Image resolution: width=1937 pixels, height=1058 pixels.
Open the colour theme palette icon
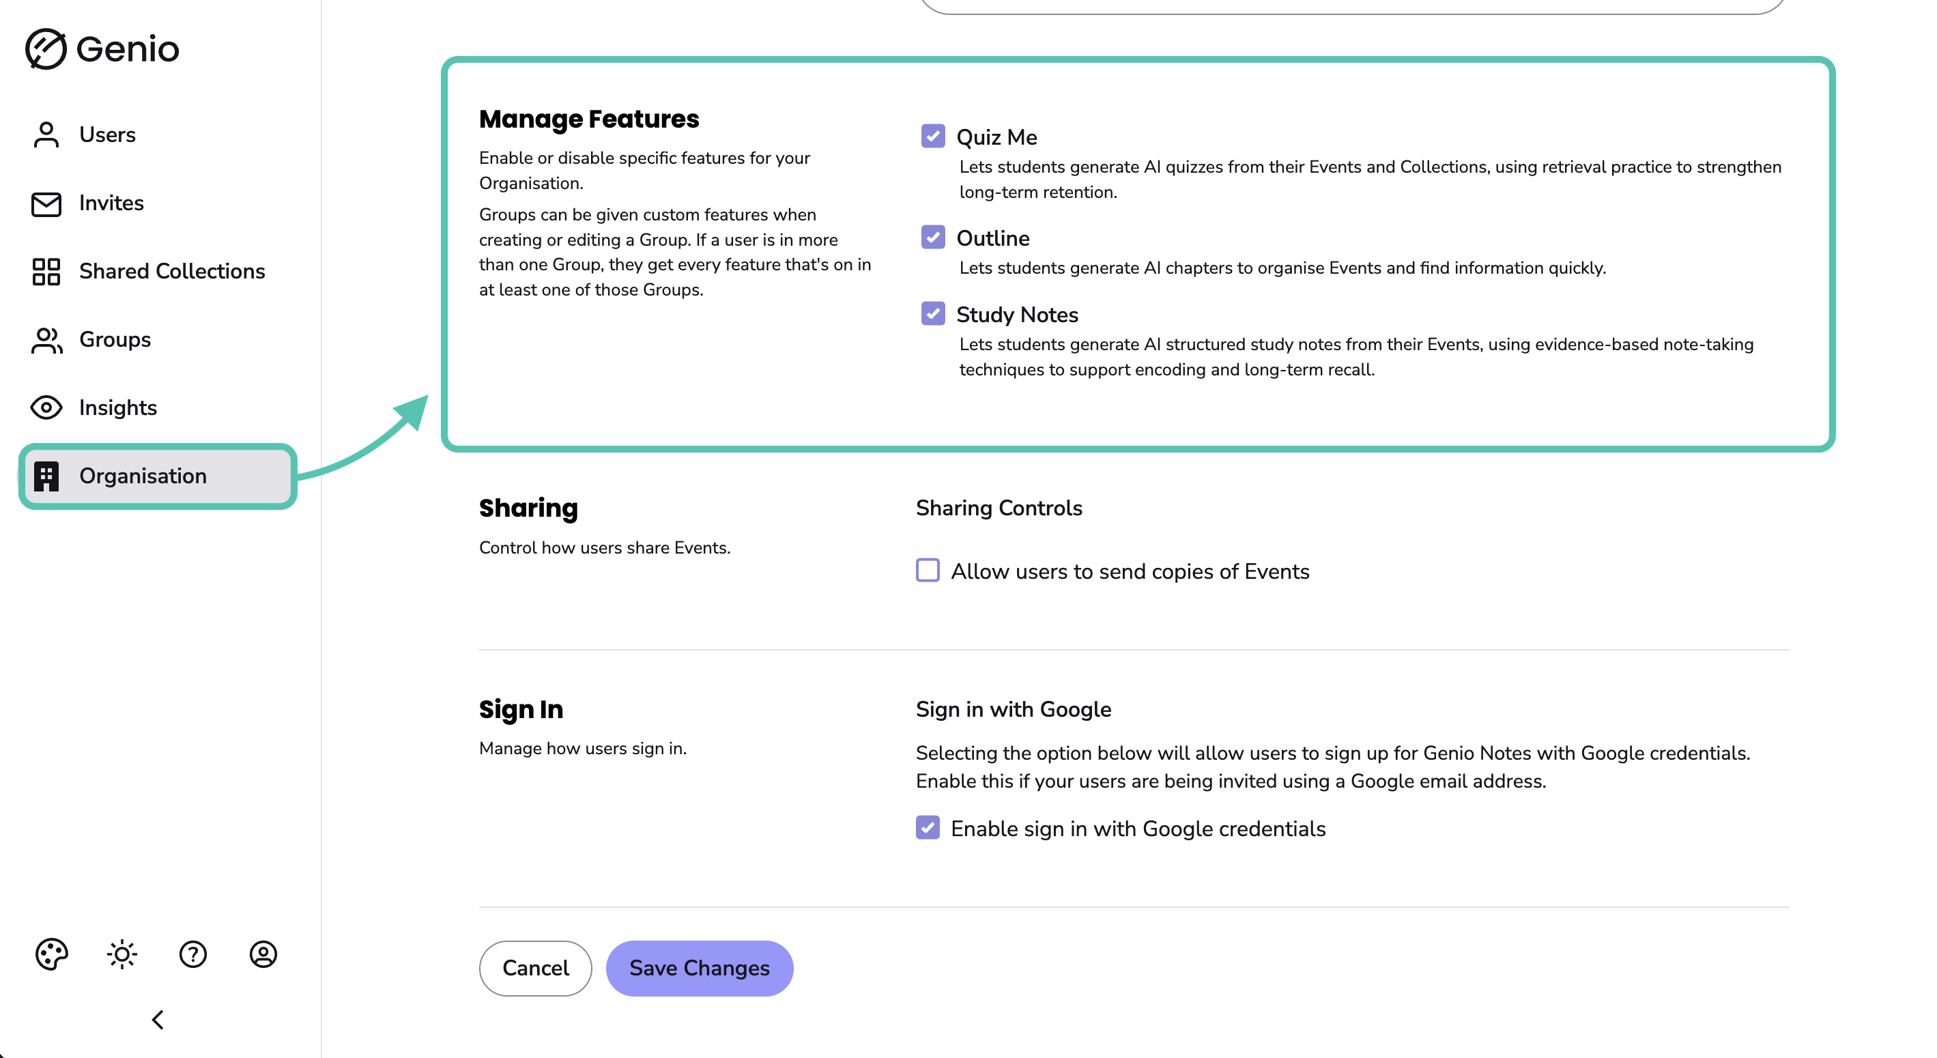coord(52,954)
